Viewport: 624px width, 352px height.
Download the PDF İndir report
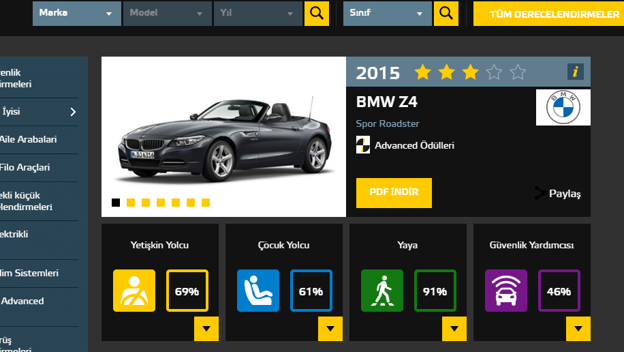[394, 193]
